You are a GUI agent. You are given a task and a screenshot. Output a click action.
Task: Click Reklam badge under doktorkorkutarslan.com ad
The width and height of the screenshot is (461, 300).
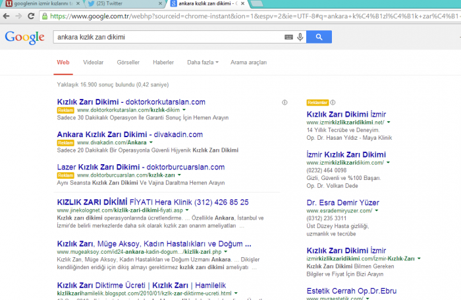(x=65, y=110)
